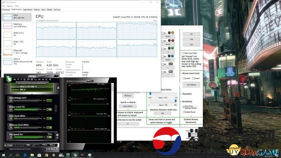Open File Explorer from taskbar
The image size is (281, 158).
(32, 155)
